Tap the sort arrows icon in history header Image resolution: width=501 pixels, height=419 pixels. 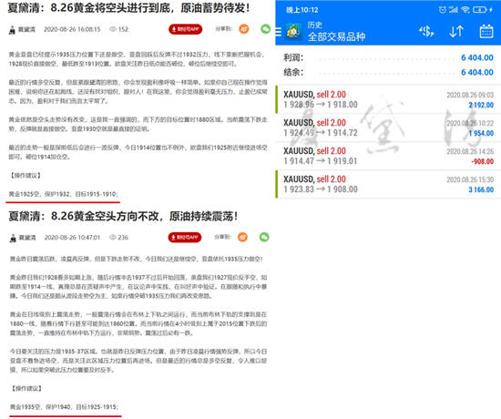click(x=456, y=31)
